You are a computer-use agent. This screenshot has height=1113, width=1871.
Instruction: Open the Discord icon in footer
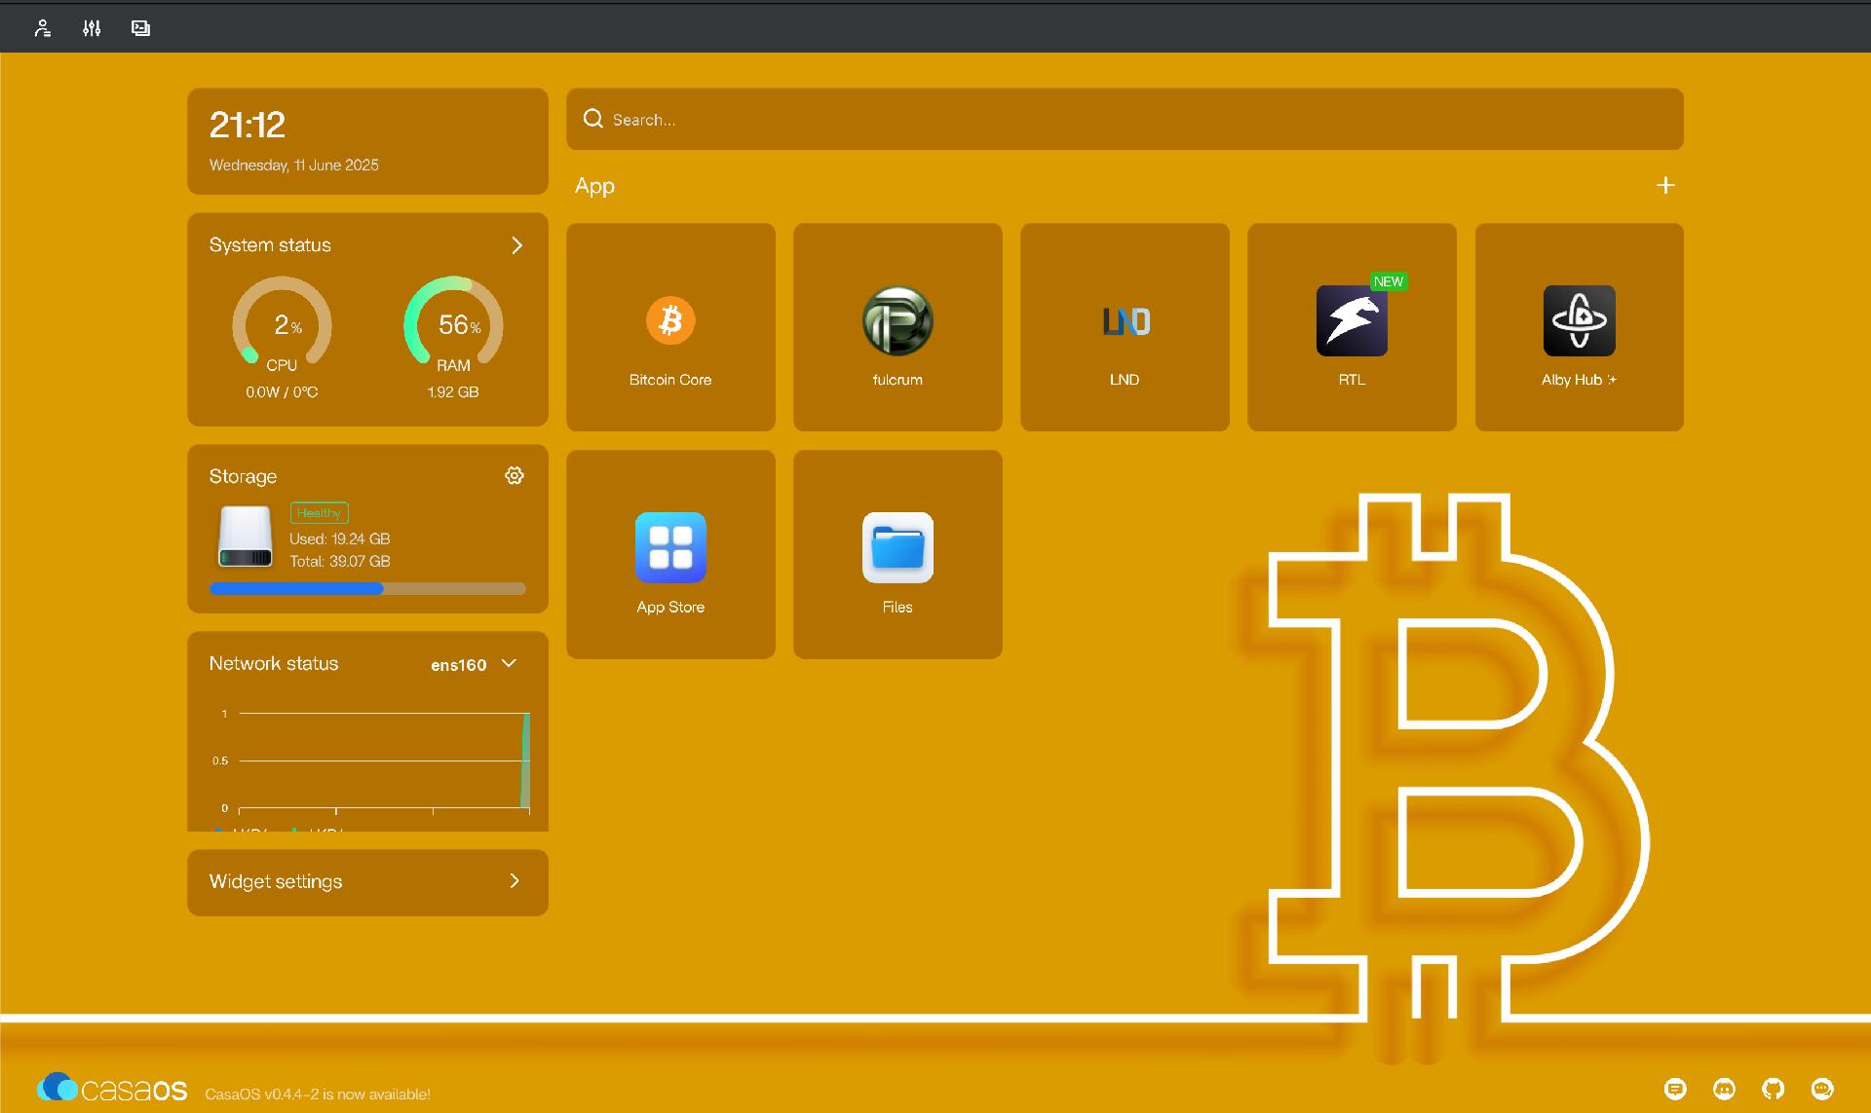pos(1724,1089)
